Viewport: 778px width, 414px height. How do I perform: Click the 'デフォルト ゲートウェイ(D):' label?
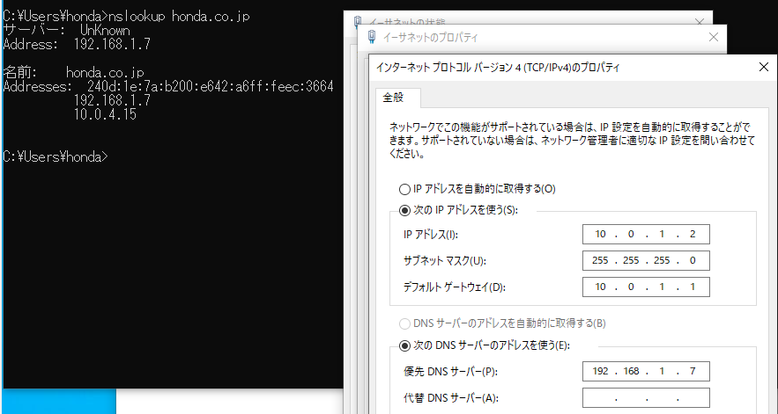click(x=455, y=287)
